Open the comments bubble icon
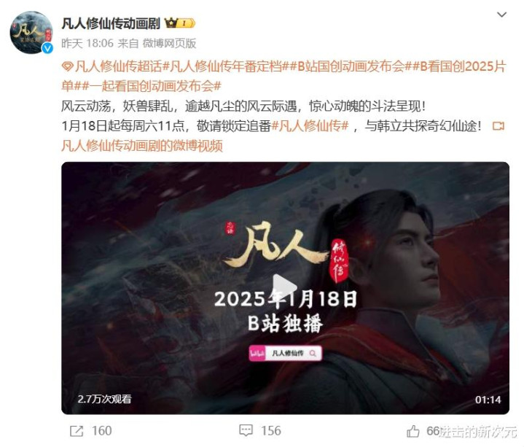This screenshot has width=524, height=447. coord(246,431)
